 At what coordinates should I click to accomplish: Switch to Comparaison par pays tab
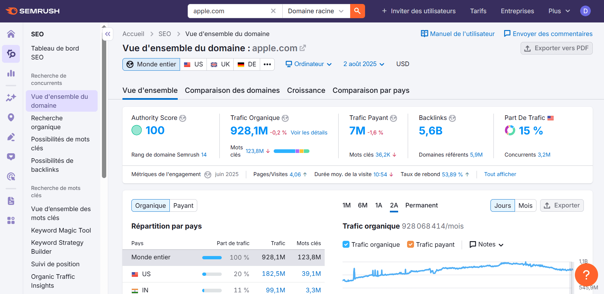click(371, 91)
